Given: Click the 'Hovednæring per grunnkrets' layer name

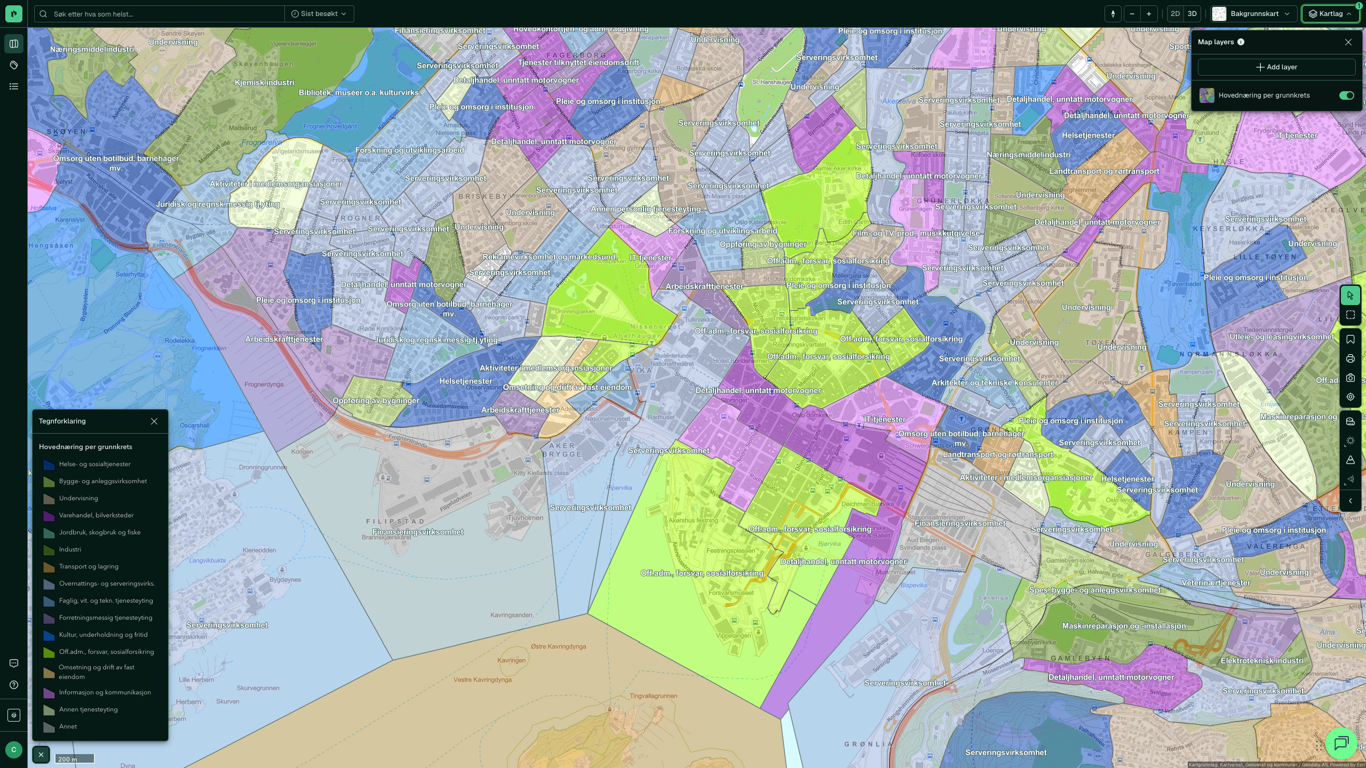Looking at the screenshot, I should click(x=1264, y=95).
